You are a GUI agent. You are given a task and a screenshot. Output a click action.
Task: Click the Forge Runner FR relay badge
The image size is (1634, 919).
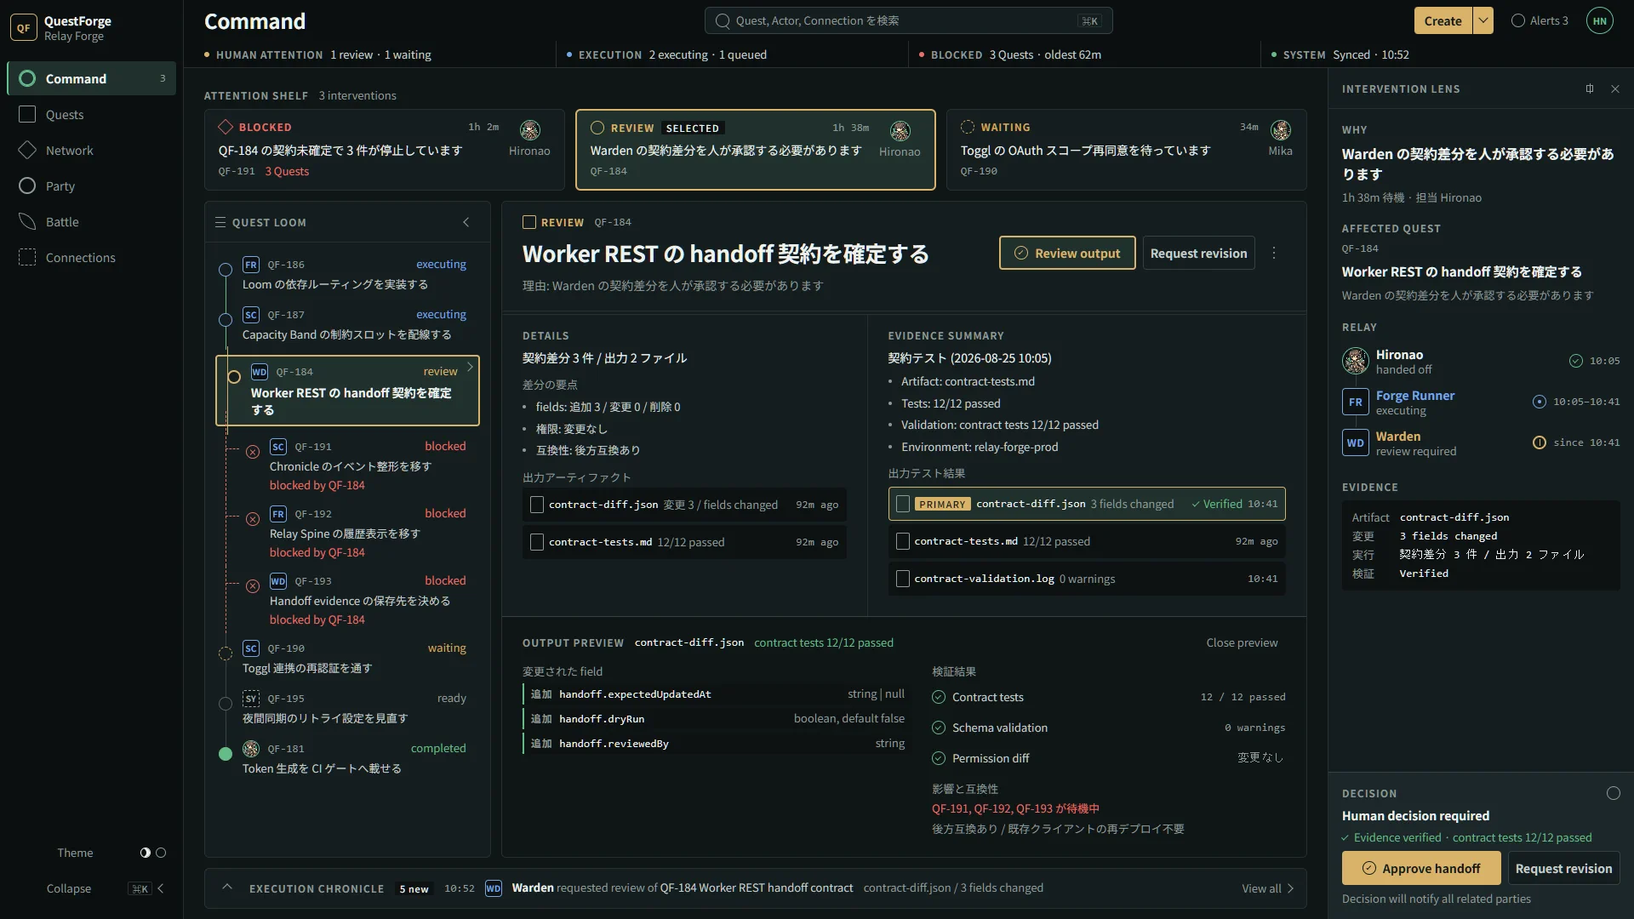tap(1355, 402)
